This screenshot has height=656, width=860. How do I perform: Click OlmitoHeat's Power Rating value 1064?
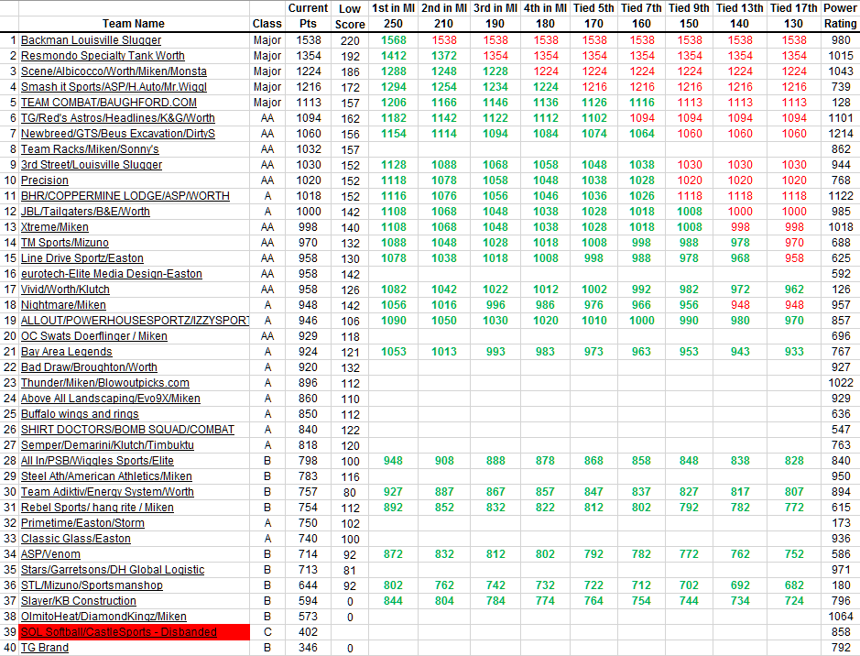[x=841, y=617]
